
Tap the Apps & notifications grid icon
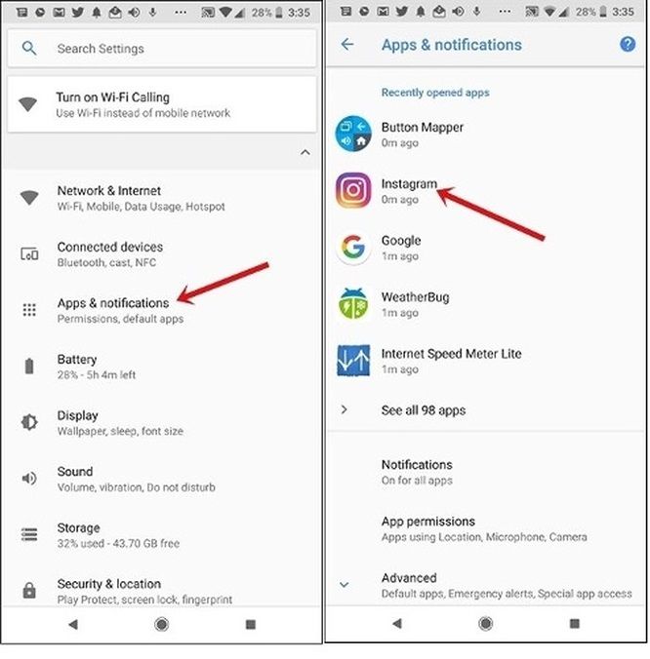[x=29, y=310]
